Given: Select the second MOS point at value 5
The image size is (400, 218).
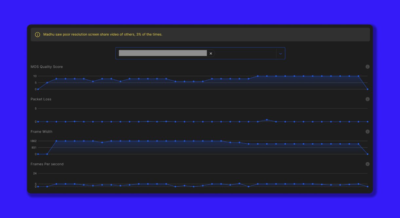Looking at the screenshot, I should pyautogui.click(x=47, y=82).
